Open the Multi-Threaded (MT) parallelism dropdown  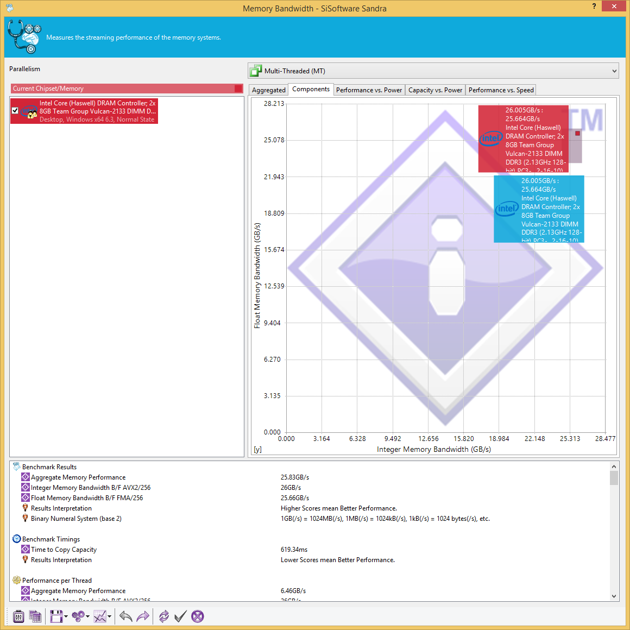[433, 71]
